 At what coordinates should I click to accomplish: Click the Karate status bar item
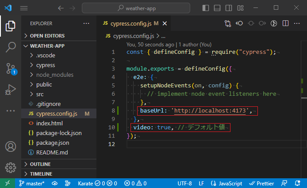(97, 183)
